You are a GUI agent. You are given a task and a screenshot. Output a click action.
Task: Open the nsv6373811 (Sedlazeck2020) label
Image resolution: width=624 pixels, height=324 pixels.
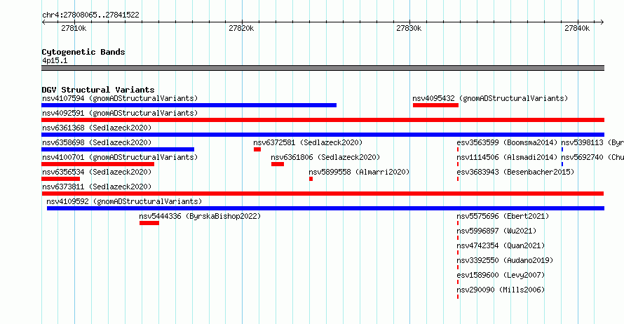97,187
